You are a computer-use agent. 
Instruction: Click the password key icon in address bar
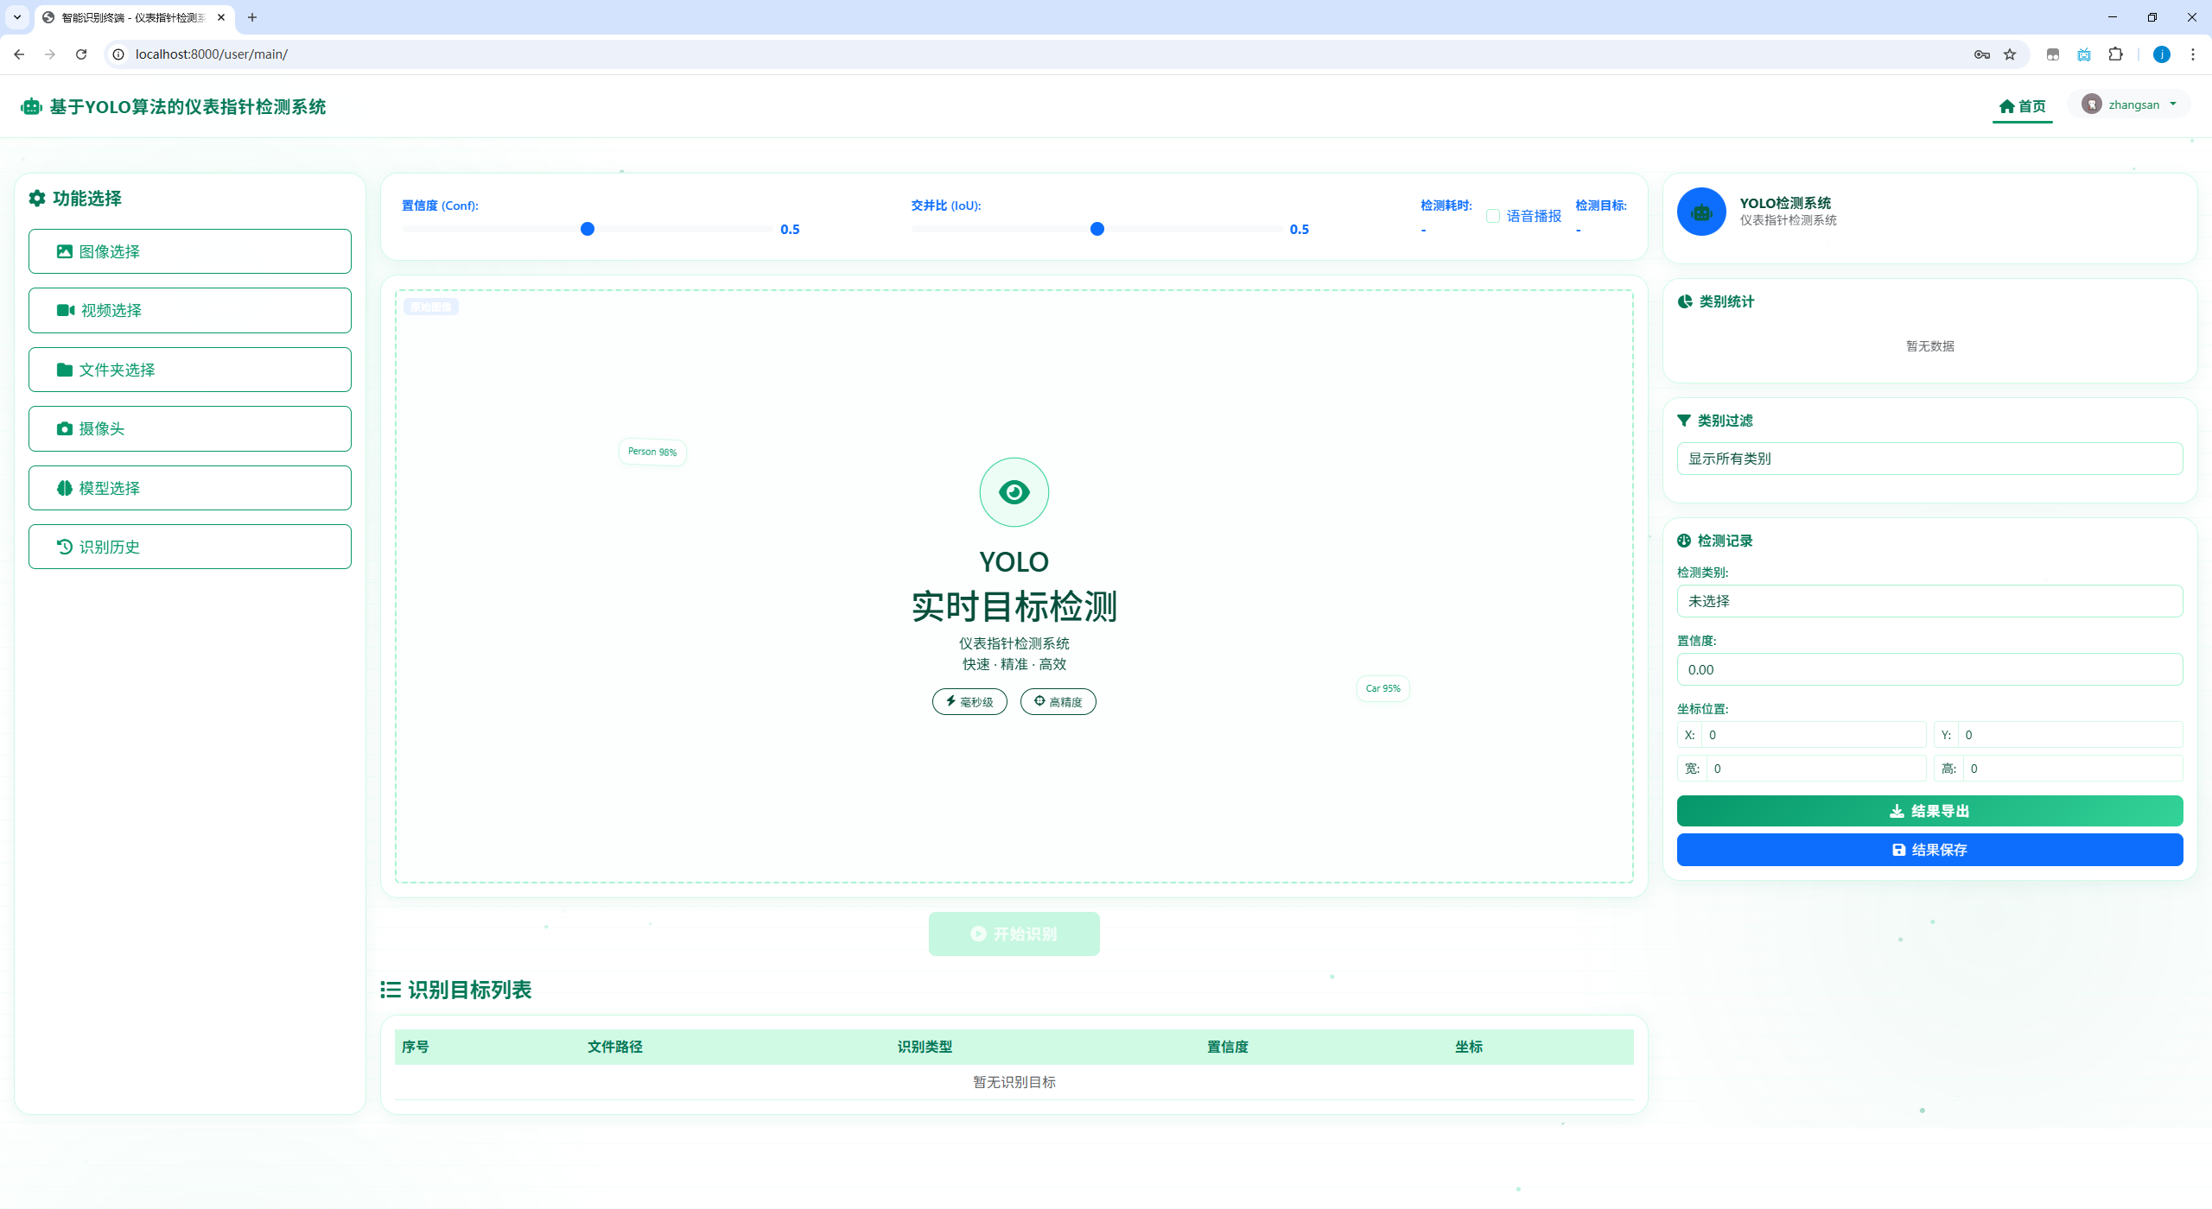click(x=1981, y=54)
